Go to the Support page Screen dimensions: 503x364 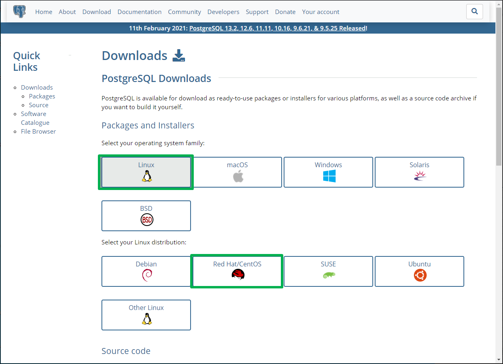click(x=257, y=12)
